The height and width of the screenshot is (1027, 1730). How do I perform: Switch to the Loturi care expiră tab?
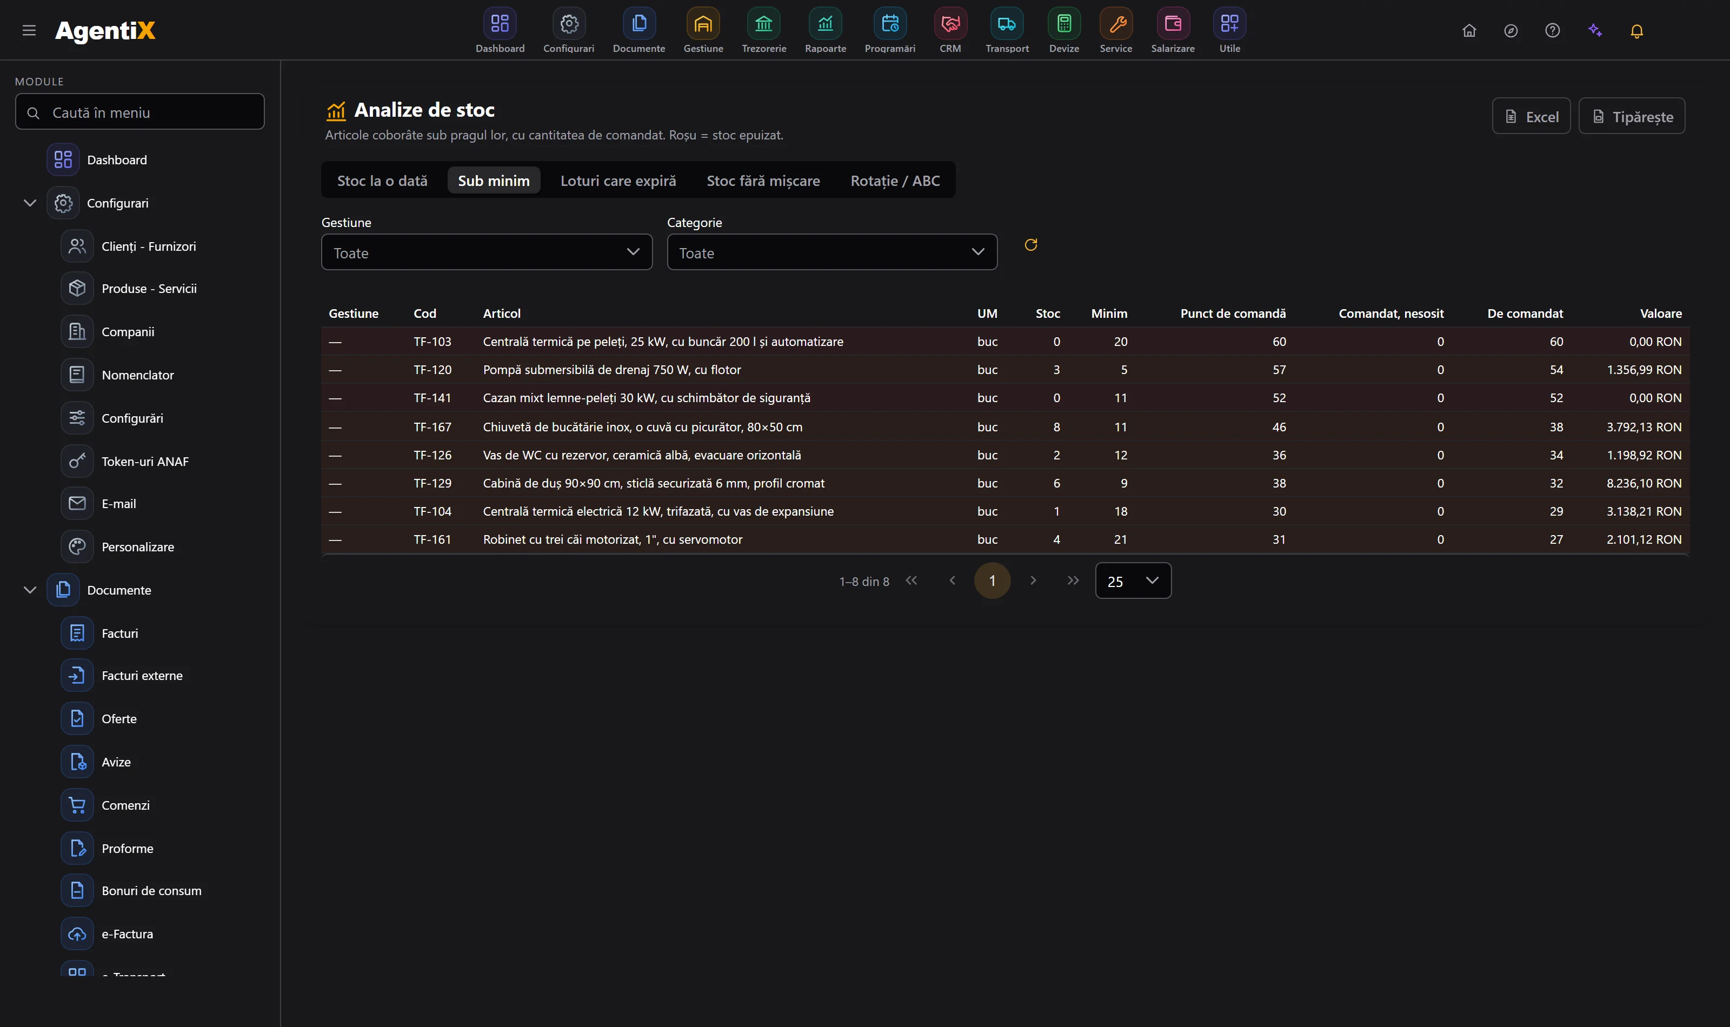pos(618,180)
